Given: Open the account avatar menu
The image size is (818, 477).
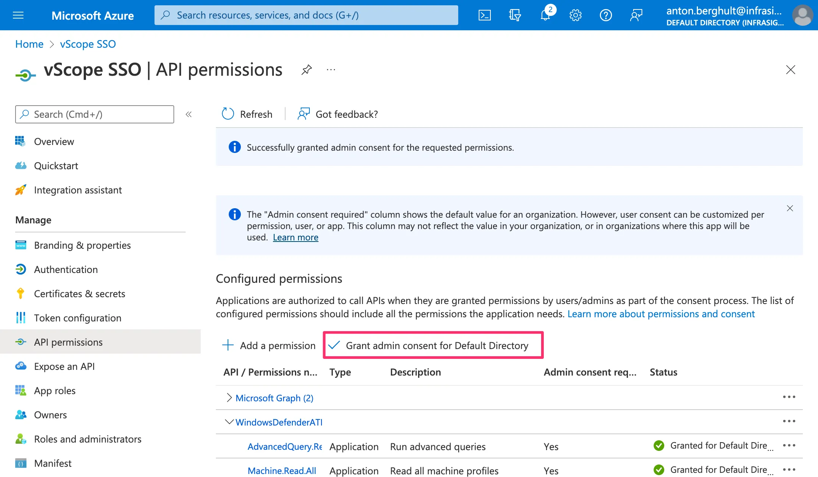Looking at the screenshot, I should [802, 15].
